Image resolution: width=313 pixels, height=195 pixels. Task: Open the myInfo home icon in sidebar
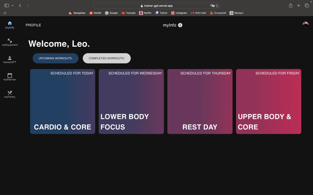click(x=10, y=23)
